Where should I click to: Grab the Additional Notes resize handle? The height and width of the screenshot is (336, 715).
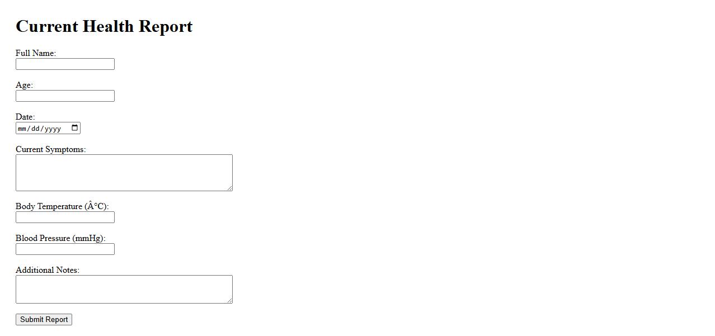tap(229, 301)
